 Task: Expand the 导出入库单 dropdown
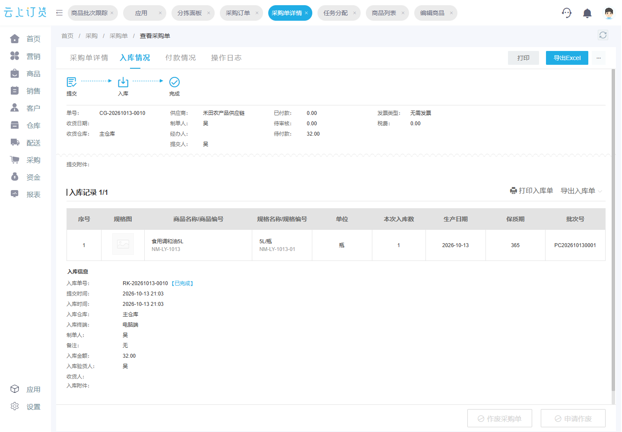581,191
